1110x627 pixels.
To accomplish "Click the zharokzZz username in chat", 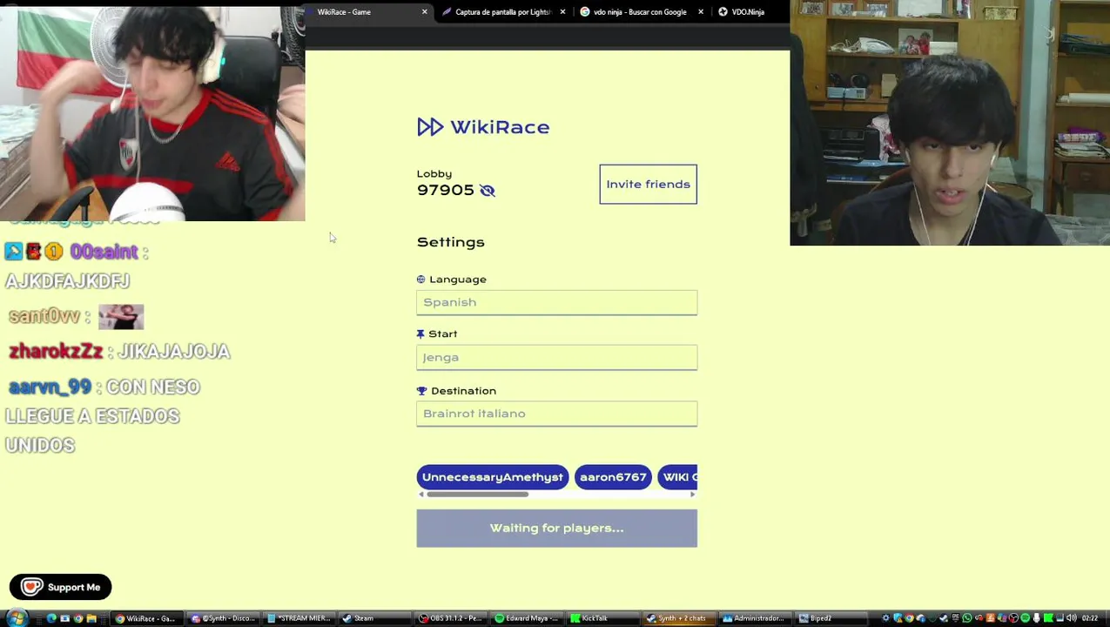I will click(x=56, y=352).
